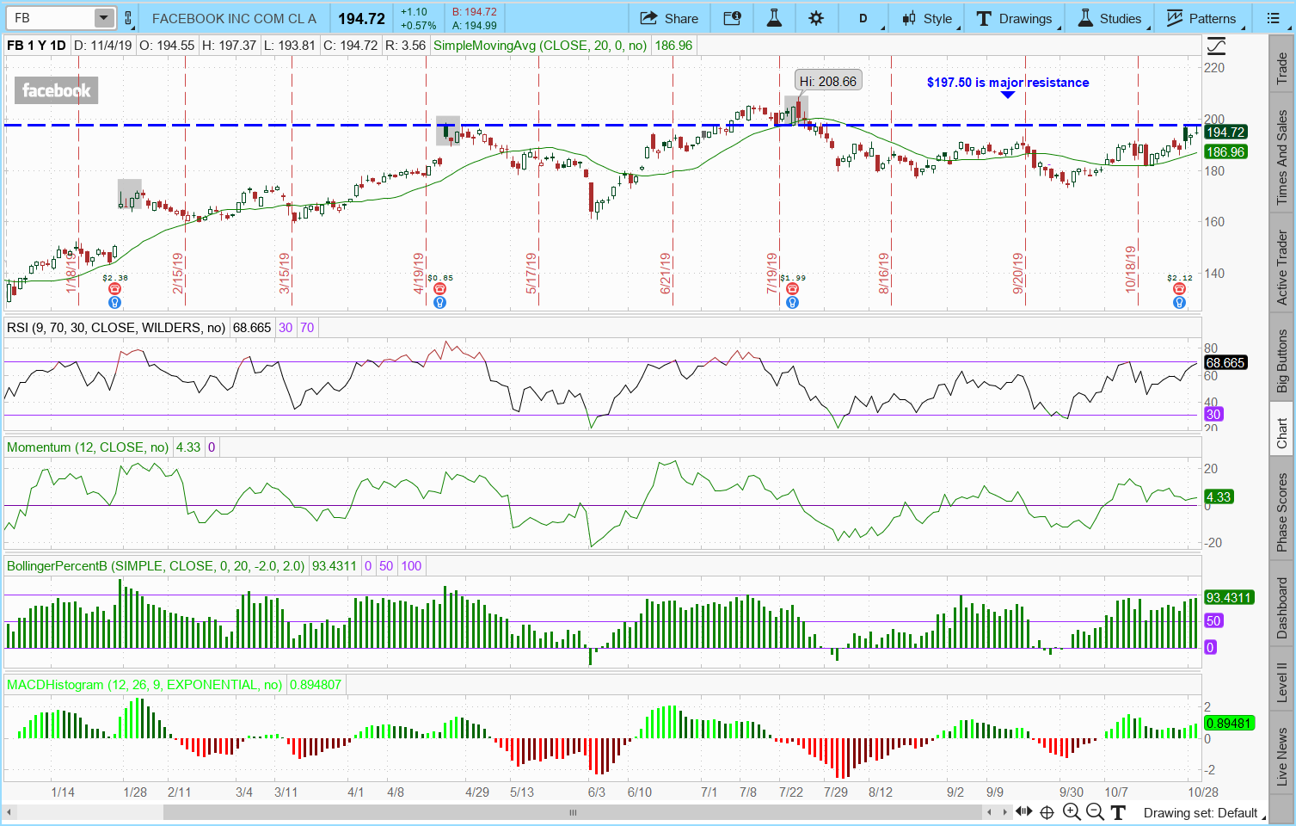
Task: Click the earnings phone icon near 7/19/19
Action: pos(792,289)
